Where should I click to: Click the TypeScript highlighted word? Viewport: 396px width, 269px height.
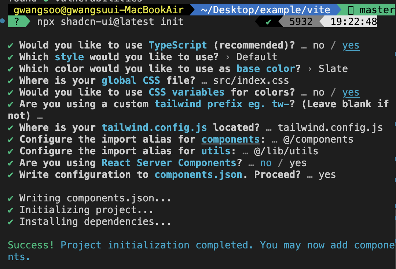pyautogui.click(x=178, y=45)
